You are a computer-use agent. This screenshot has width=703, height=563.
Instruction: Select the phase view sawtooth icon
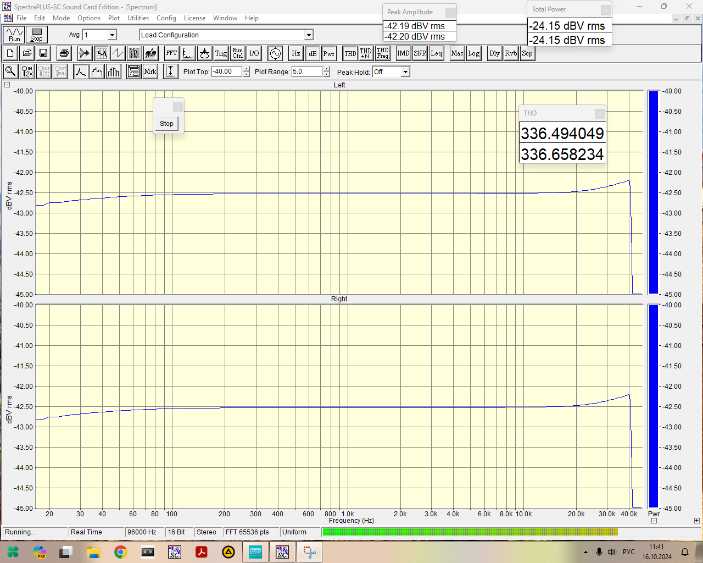pyautogui.click(x=118, y=53)
